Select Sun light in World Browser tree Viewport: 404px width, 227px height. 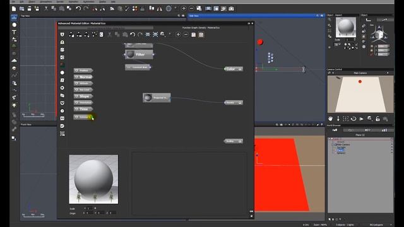click(341, 148)
